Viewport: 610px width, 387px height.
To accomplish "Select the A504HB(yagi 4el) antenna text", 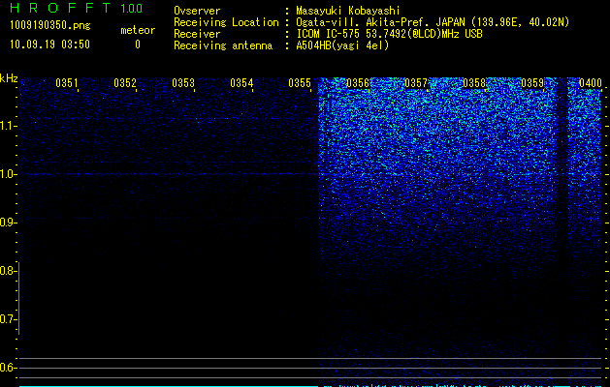I will pos(342,45).
